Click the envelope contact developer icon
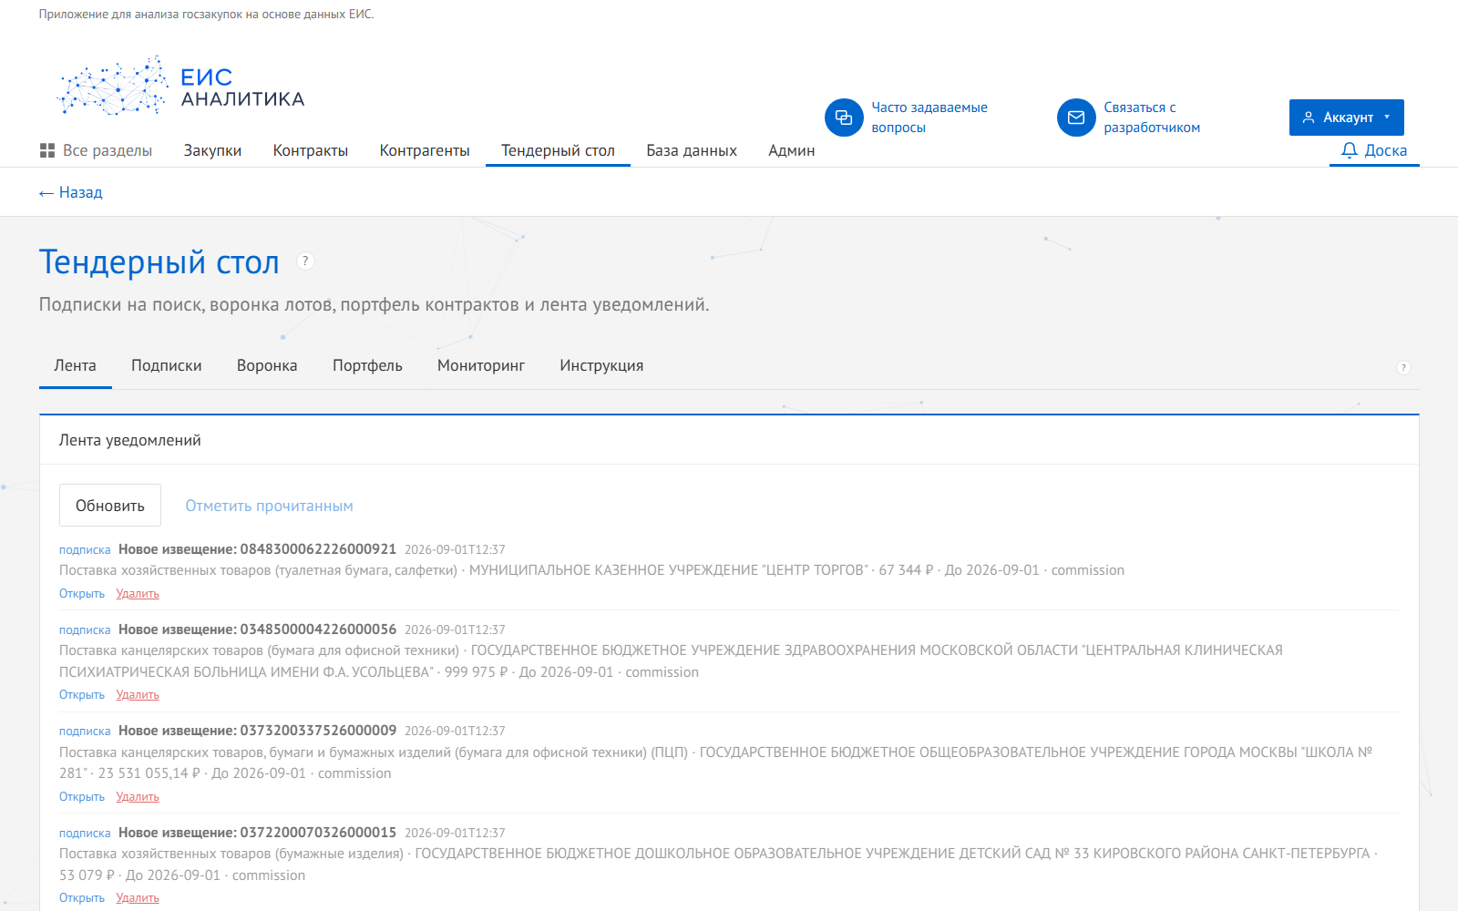Viewport: 1458px width, 911px height. 1076,118
